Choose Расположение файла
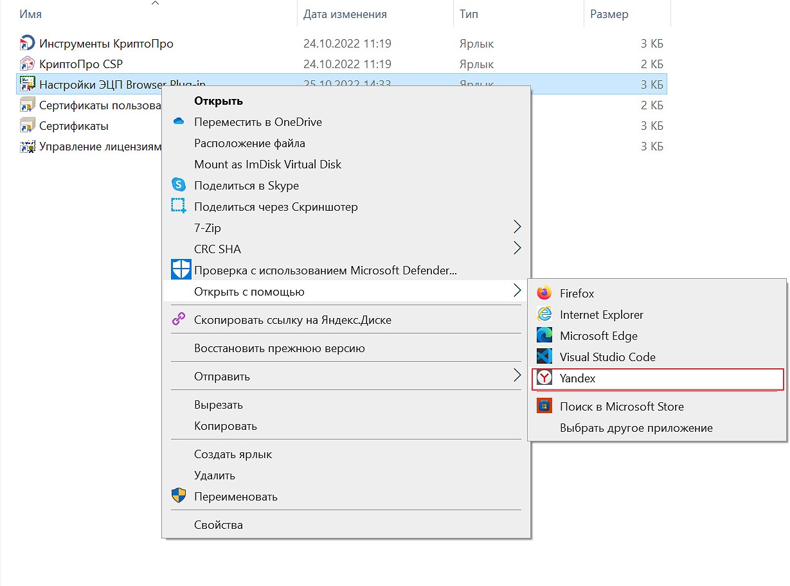Image resolution: width=790 pixels, height=586 pixels. pos(346,143)
